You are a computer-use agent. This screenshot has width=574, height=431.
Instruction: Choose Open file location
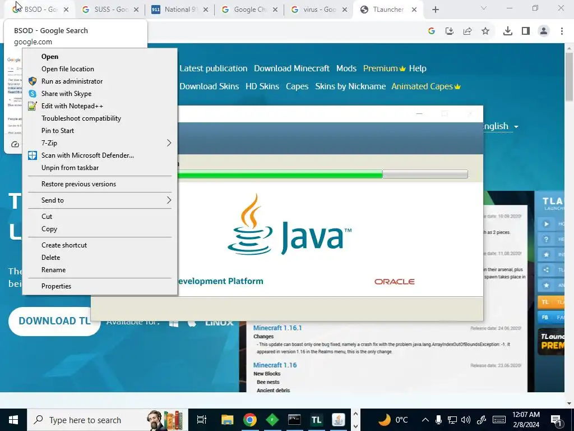[x=100, y=69]
